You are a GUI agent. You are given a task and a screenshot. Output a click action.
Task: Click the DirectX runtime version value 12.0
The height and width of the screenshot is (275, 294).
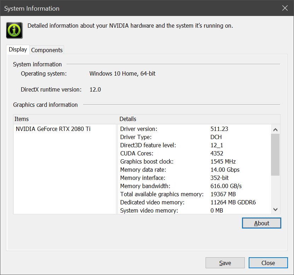tap(95, 89)
